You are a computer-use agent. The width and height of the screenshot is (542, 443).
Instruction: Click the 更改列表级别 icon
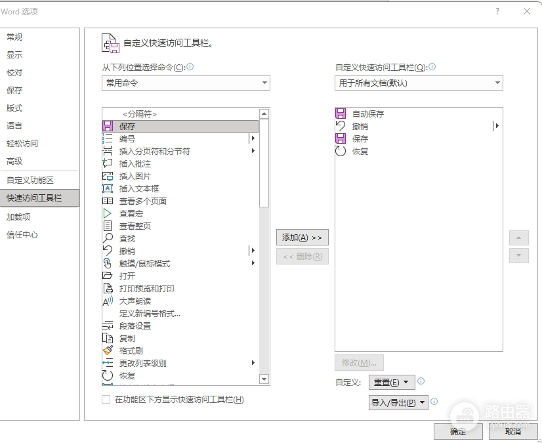[108, 363]
